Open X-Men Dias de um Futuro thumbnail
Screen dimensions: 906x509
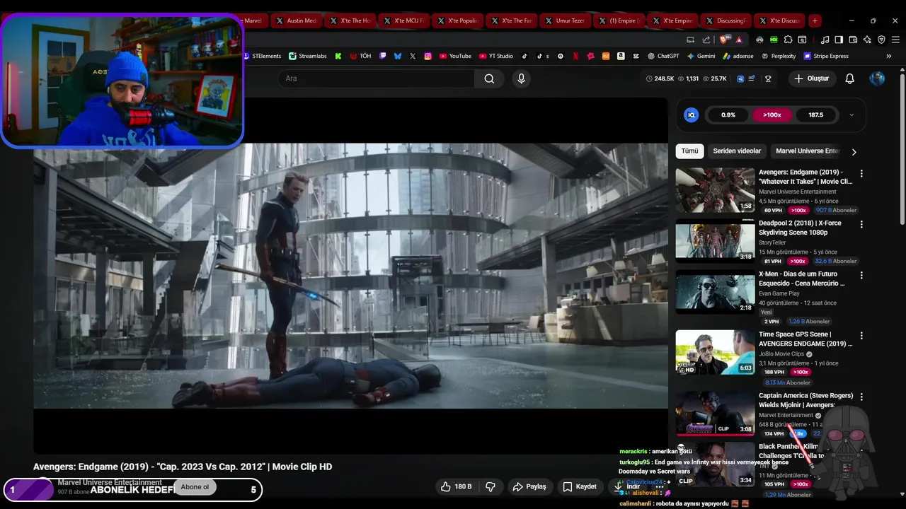click(715, 292)
